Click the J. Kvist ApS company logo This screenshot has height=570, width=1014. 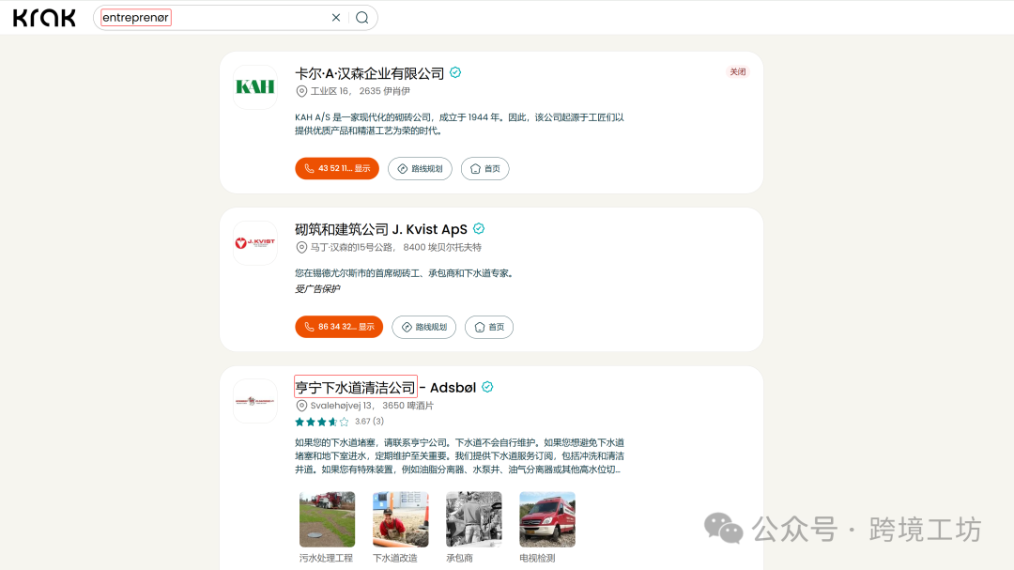click(254, 242)
